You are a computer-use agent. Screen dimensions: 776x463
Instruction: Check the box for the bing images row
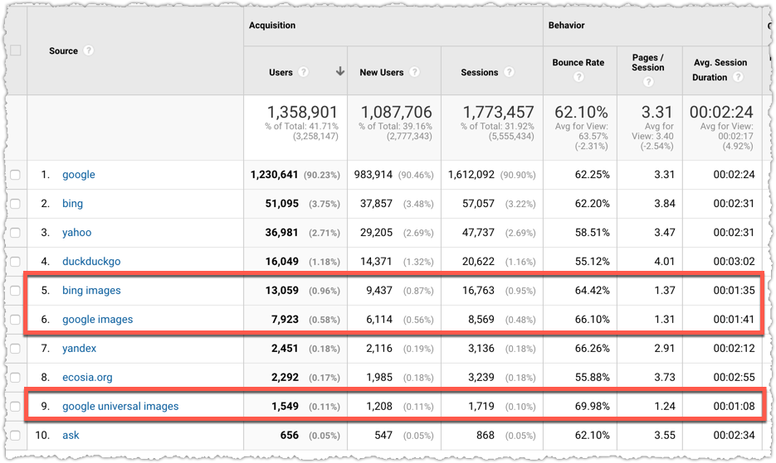coord(15,291)
